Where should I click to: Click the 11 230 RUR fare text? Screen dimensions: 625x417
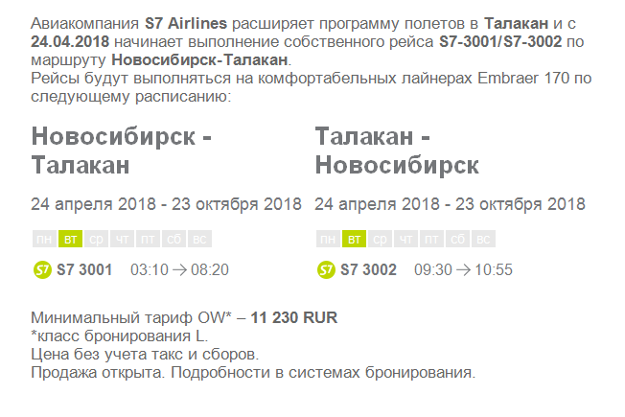[x=293, y=317]
